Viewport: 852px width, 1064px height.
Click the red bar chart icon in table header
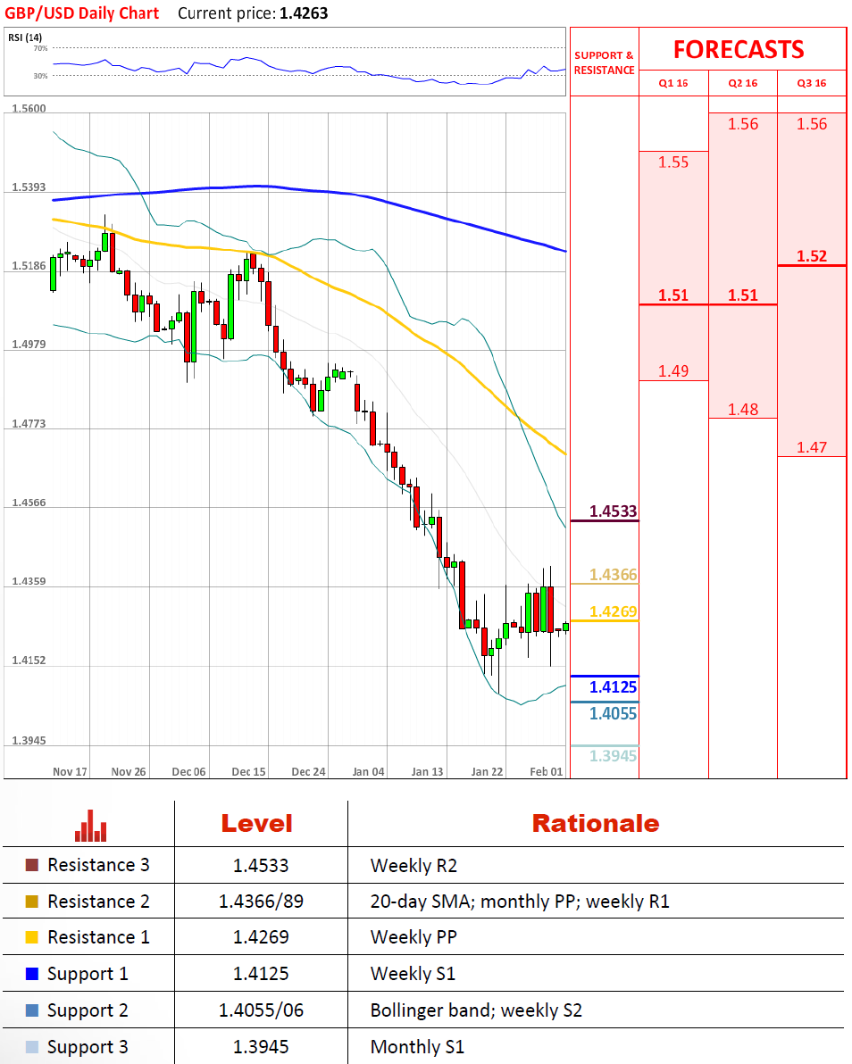[x=90, y=825]
